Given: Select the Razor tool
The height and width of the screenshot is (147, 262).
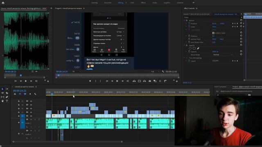Looking at the screenshot, I should pyautogui.click(x=7, y=93).
